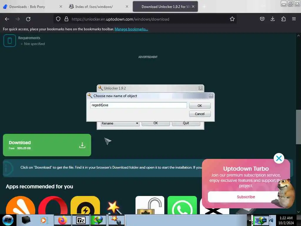
Task: Open 7-Zip from the taskbar
Action: point(81,220)
